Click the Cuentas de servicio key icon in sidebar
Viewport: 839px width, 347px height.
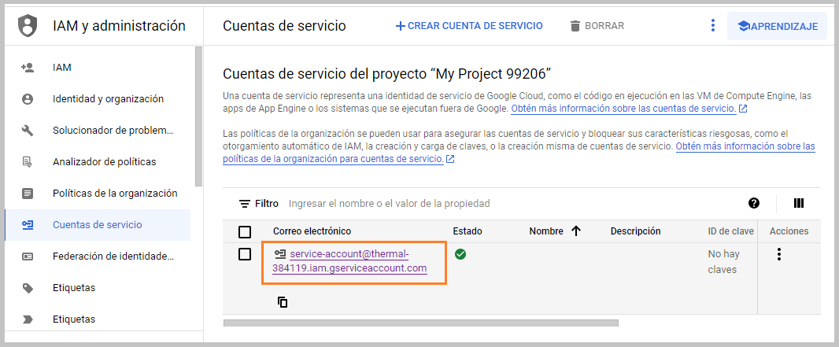click(x=28, y=224)
